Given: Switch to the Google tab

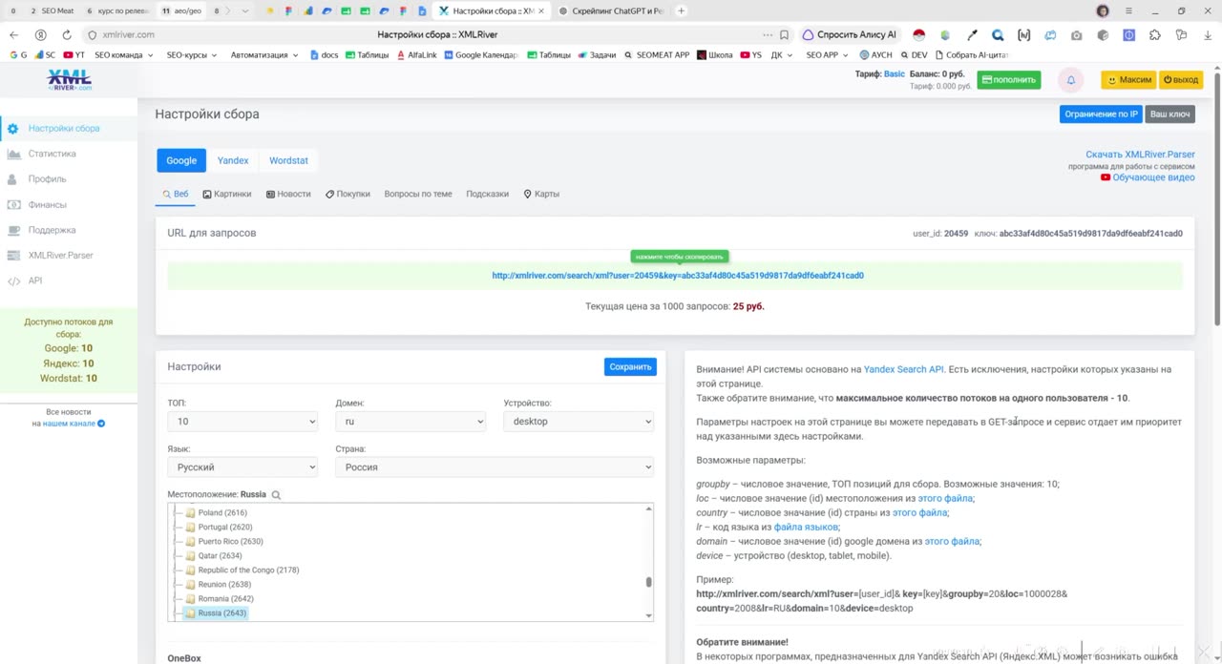Looking at the screenshot, I should click(x=181, y=160).
